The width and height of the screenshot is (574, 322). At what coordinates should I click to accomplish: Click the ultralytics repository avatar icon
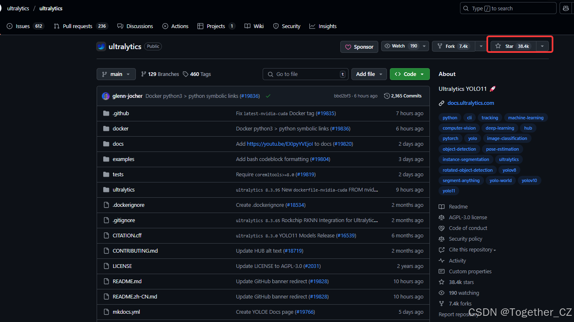pos(101,47)
